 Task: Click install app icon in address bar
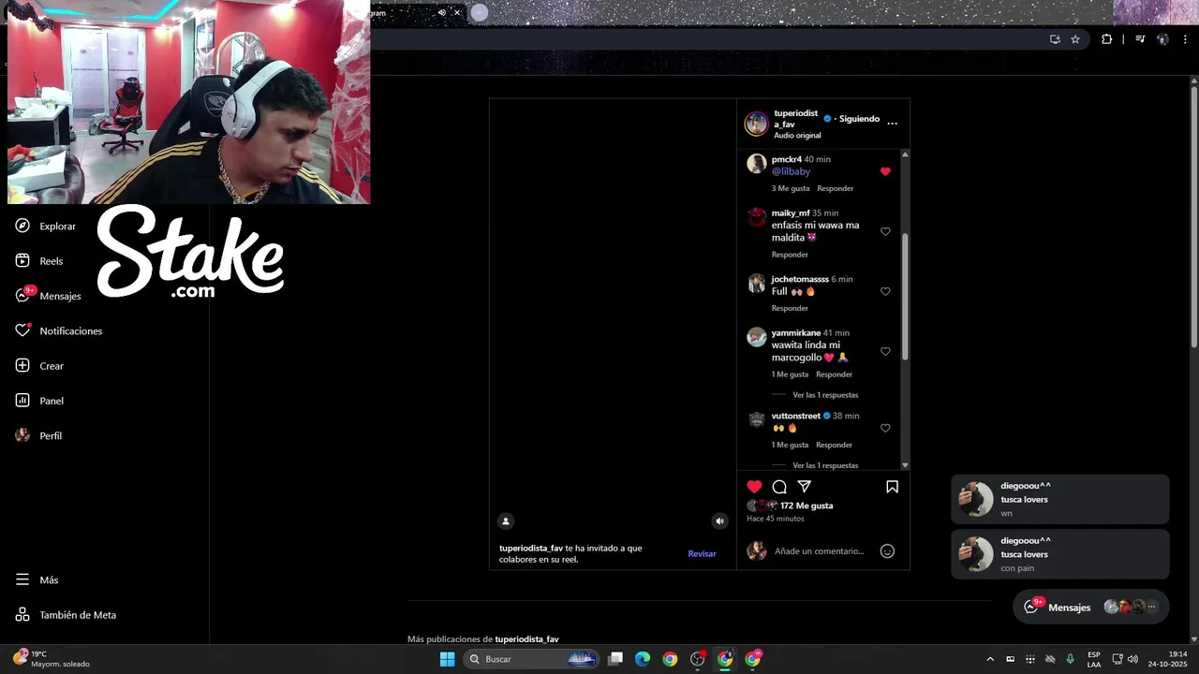[1055, 39]
